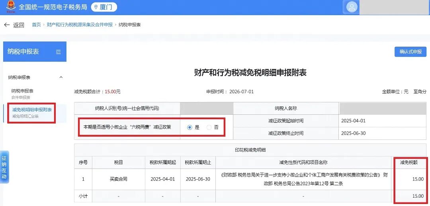The height and width of the screenshot is (206, 430).
Task: Click the 金额单位:元 至角分 label
Action: click(x=404, y=92)
